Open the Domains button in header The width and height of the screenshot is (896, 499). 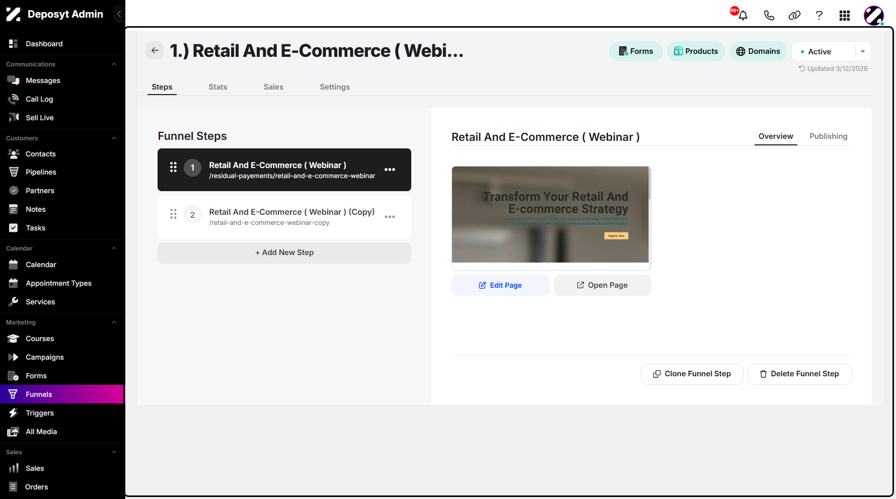758,51
